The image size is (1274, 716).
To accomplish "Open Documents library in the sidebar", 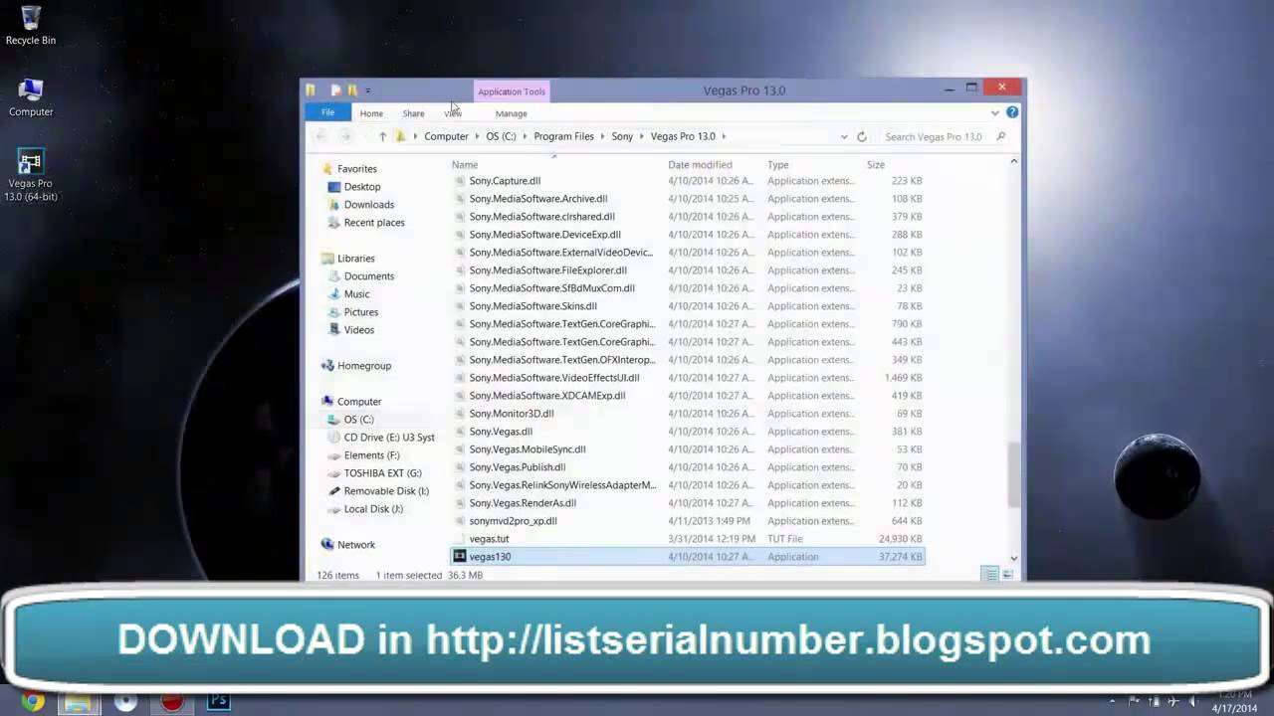I will 368,276.
